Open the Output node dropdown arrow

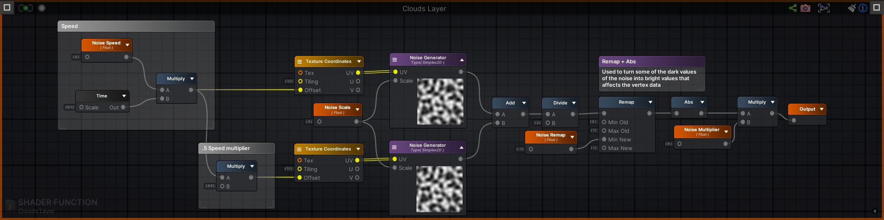pyautogui.click(x=821, y=109)
